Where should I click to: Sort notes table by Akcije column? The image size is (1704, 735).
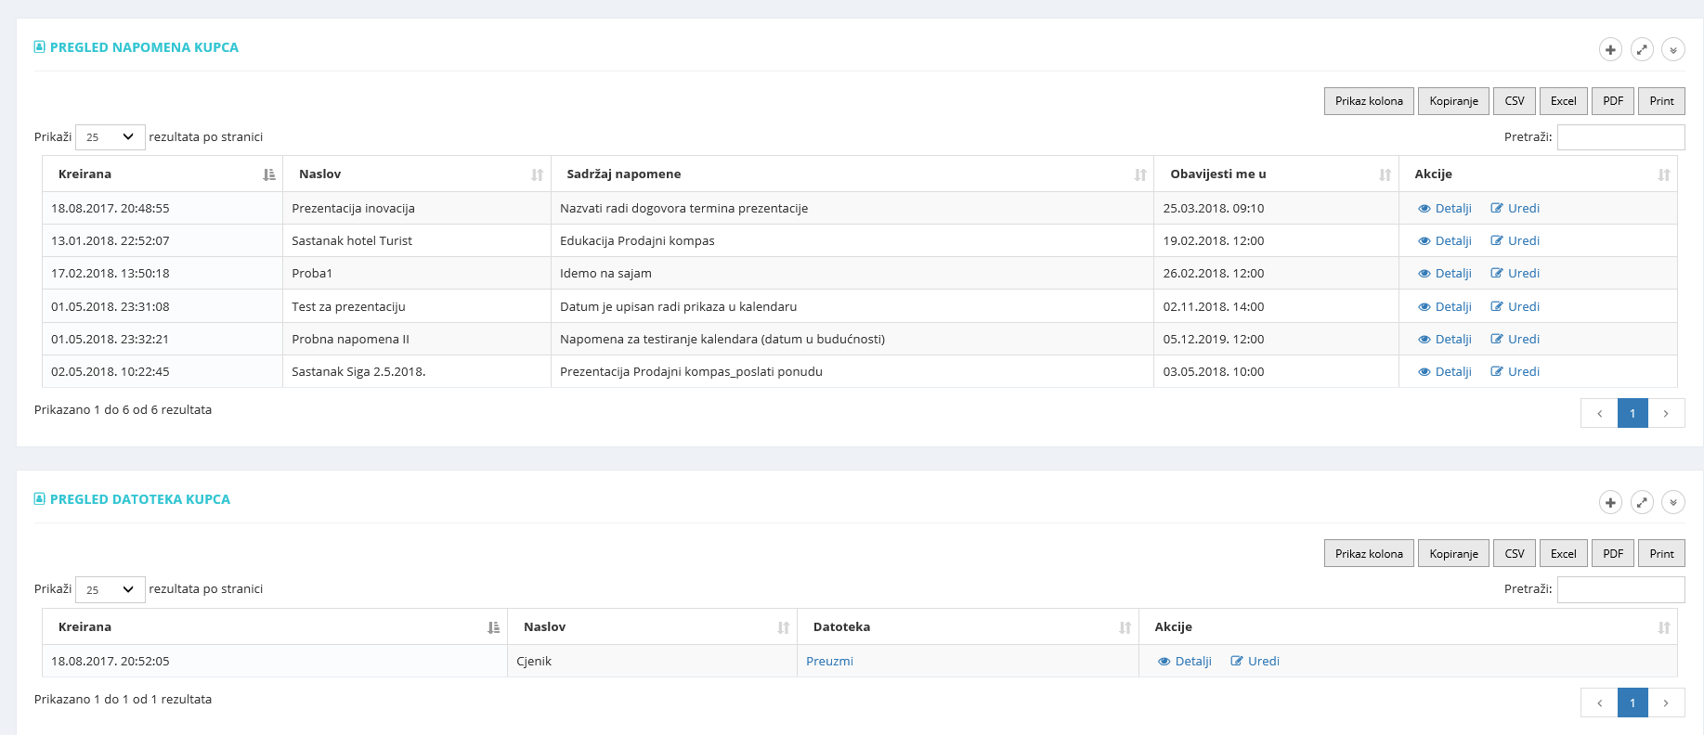pos(1538,174)
